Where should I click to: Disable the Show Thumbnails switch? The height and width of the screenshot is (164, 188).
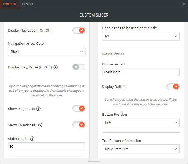click(x=79, y=125)
